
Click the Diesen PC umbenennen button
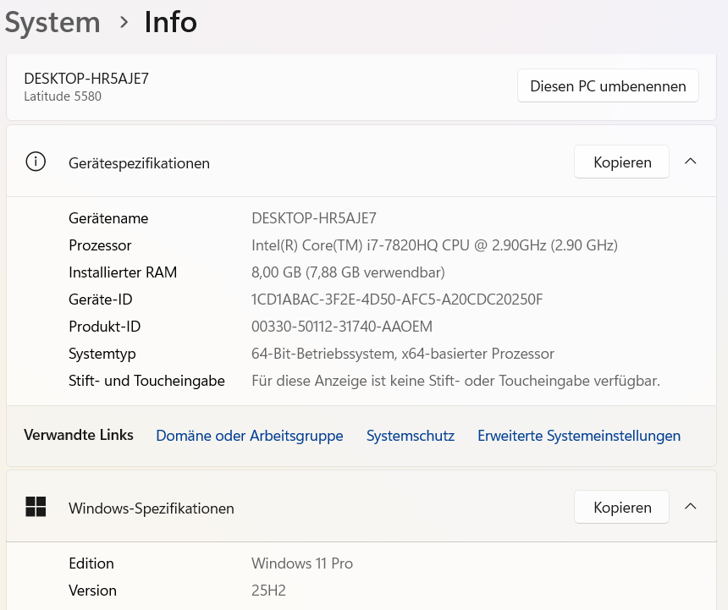(608, 85)
